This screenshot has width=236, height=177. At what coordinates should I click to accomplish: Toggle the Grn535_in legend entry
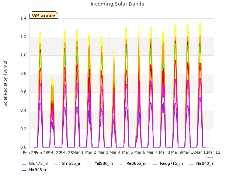coord(68,164)
